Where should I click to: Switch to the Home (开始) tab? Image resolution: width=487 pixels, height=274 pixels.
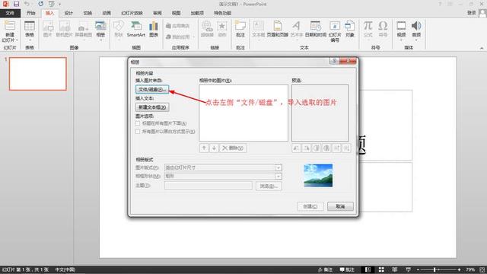click(30, 13)
